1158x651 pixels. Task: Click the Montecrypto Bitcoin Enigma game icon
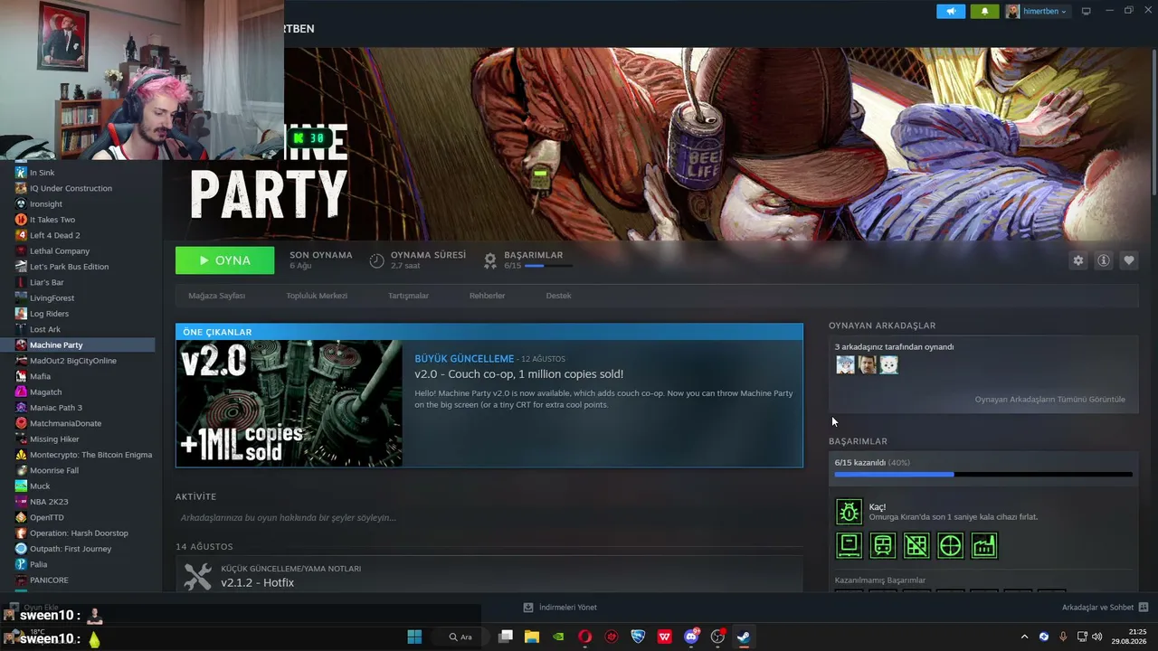click(x=21, y=455)
